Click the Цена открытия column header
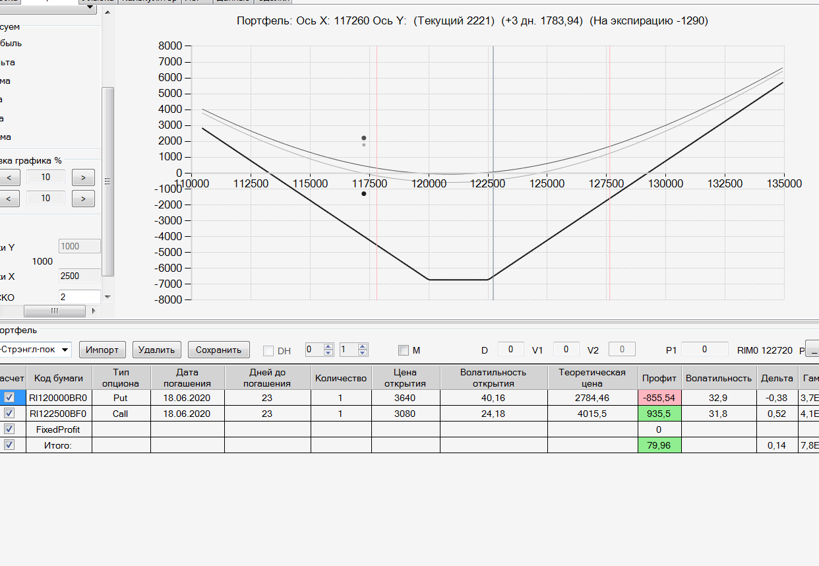Image resolution: width=819 pixels, height=566 pixels. pyautogui.click(x=406, y=378)
